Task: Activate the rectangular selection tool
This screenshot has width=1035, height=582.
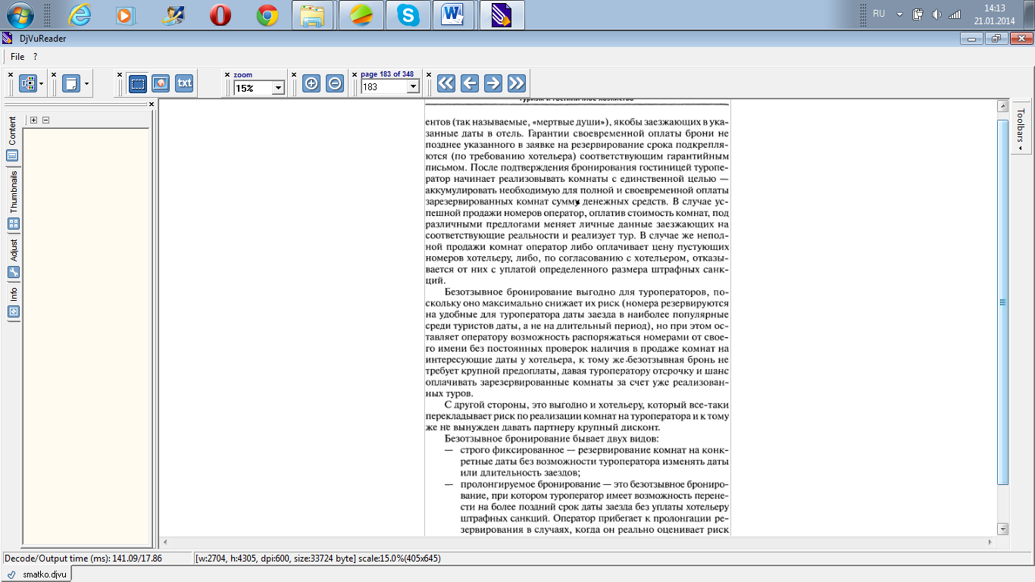Action: tap(137, 83)
